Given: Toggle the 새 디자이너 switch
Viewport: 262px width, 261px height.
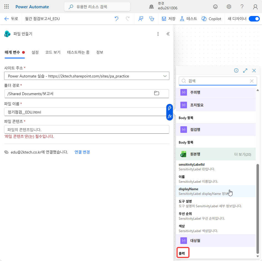Looking at the screenshot, I should [254, 19].
